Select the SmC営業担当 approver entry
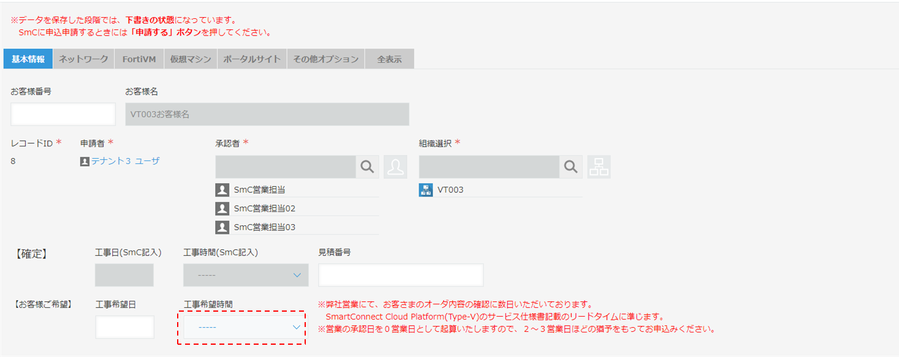Viewport: 899px width, 357px height. click(x=260, y=189)
